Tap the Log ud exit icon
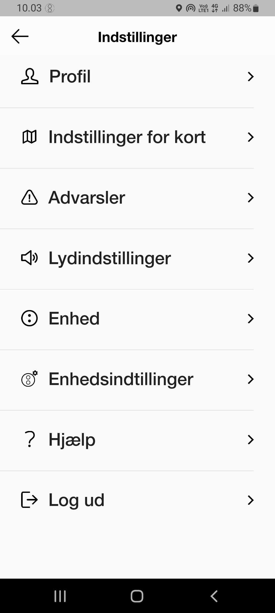The width and height of the screenshot is (275, 613). 30,500
